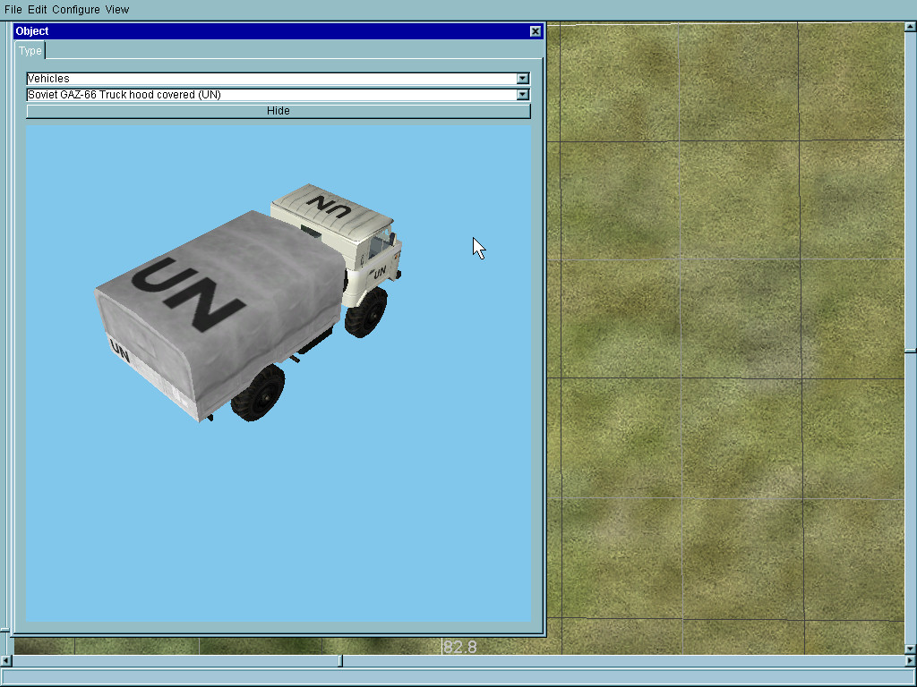Image resolution: width=917 pixels, height=687 pixels.
Task: Click the horizontal scrollbar track
Action: [458, 661]
